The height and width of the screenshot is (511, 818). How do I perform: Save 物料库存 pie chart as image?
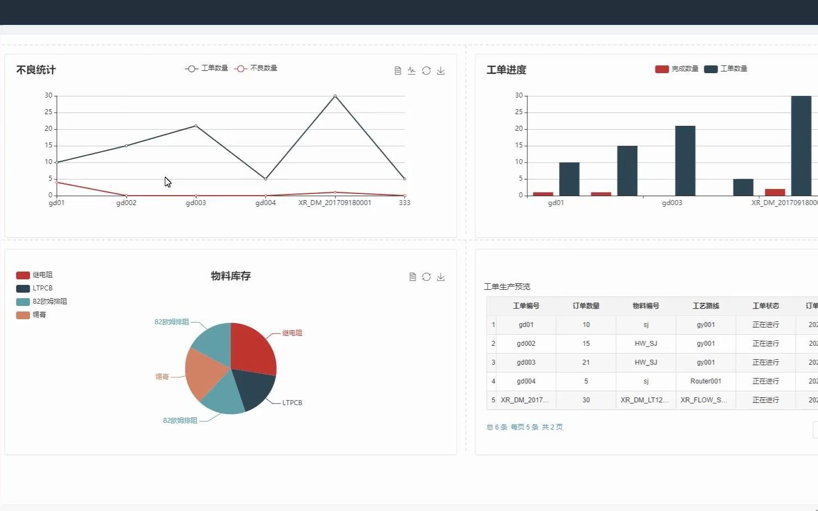(x=441, y=277)
